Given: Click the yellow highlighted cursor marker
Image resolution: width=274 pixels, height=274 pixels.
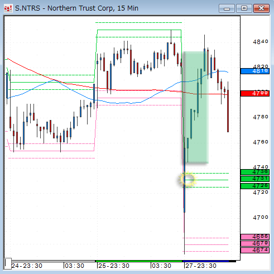Looking at the screenshot, I should click(188, 179).
